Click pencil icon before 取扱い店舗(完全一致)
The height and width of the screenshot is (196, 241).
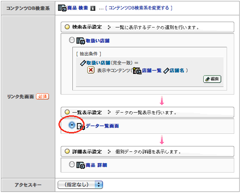(83, 63)
